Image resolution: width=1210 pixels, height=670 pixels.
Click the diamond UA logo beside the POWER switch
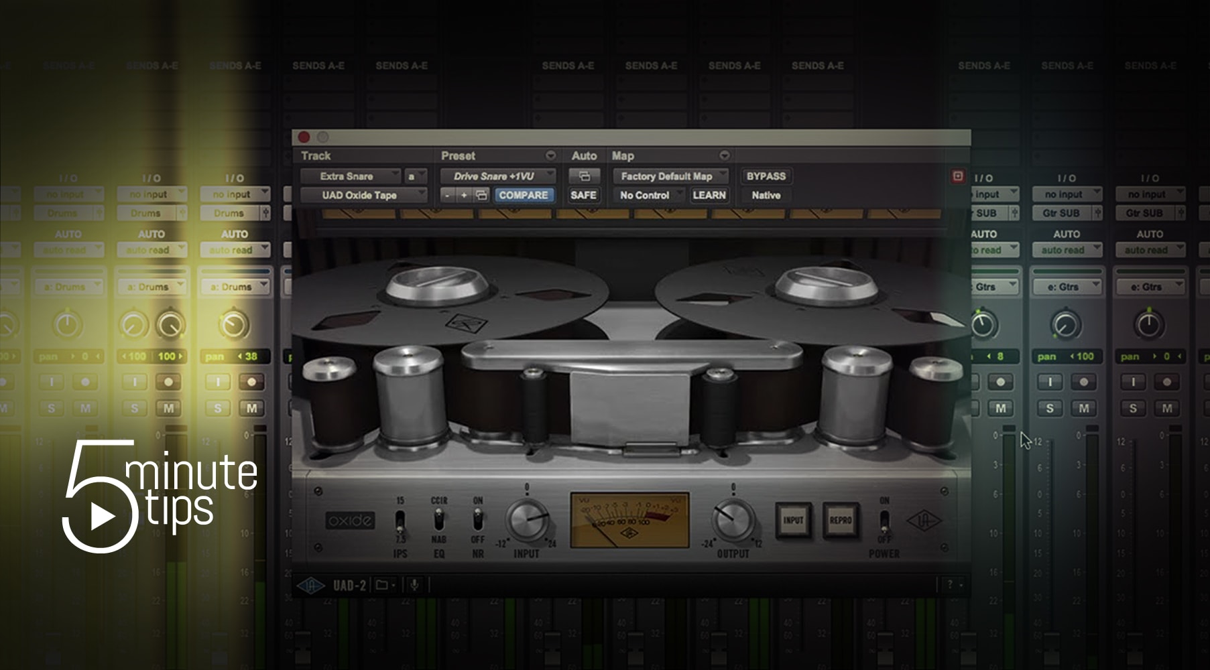tap(924, 521)
